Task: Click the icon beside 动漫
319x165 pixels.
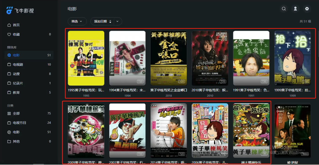Action: (9, 74)
